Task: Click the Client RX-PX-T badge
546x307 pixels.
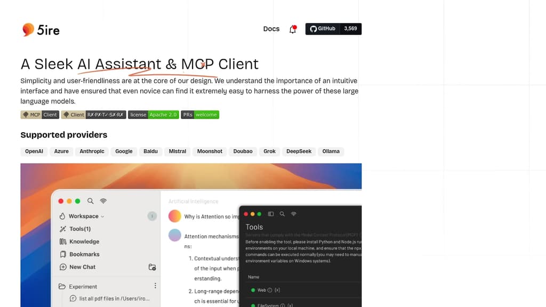Action: click(x=94, y=115)
